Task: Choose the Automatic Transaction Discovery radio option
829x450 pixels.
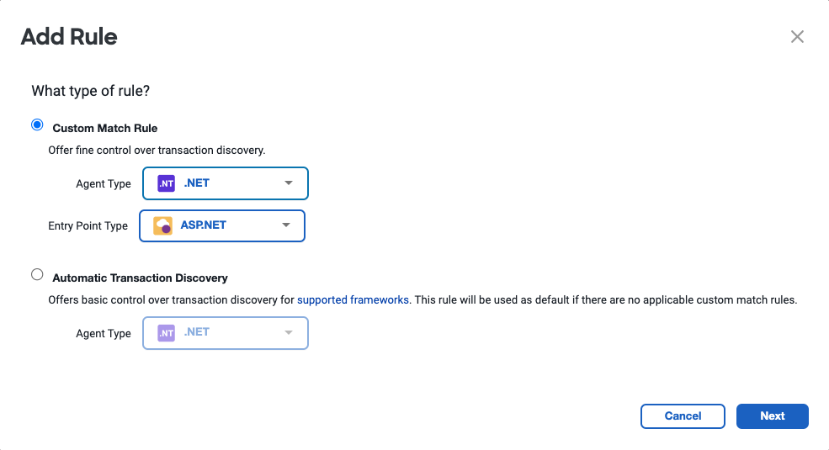Action: (37, 275)
